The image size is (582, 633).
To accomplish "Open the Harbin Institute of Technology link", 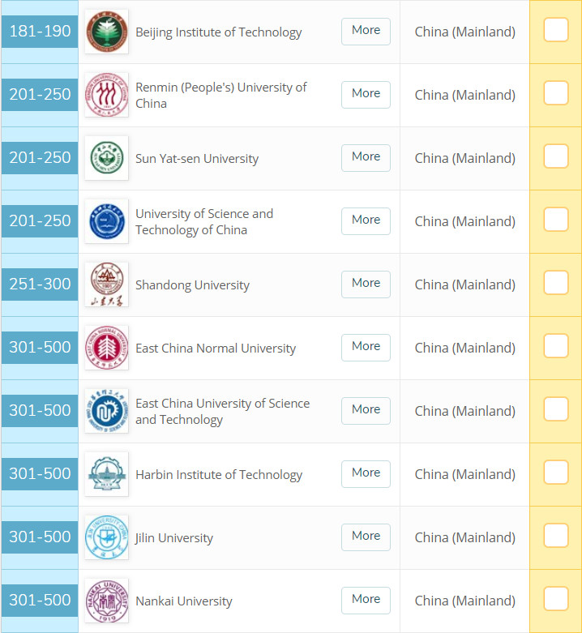I will click(x=219, y=475).
